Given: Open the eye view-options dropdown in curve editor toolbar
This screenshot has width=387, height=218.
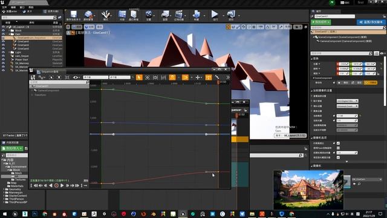Looking at the screenshot, I should pos(76,78).
